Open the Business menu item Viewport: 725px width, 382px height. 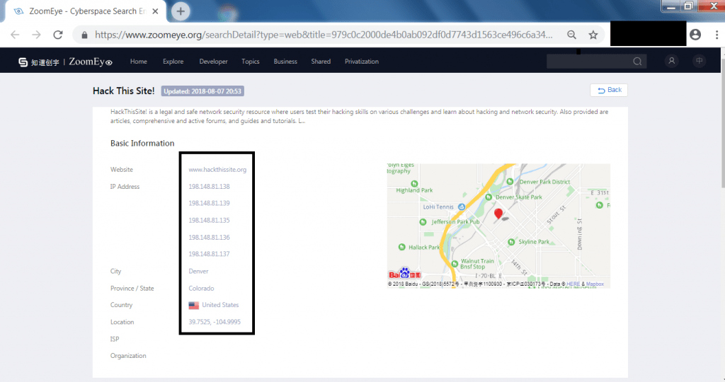coord(285,62)
